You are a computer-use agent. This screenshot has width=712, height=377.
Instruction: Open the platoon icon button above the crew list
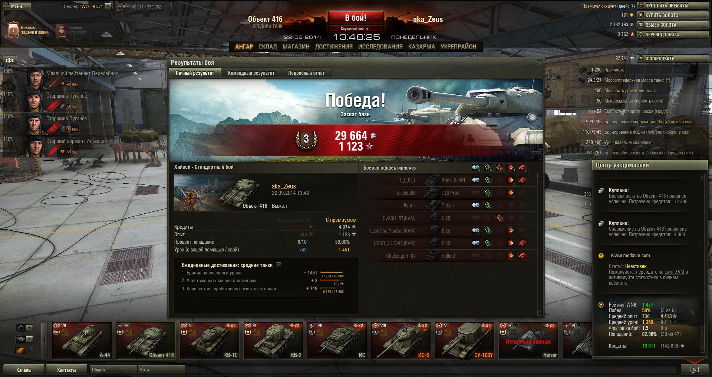[x=10, y=60]
